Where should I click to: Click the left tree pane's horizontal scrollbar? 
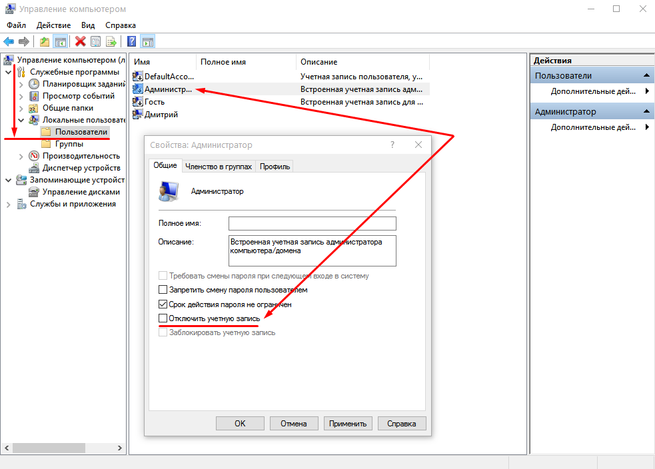[x=63, y=448]
